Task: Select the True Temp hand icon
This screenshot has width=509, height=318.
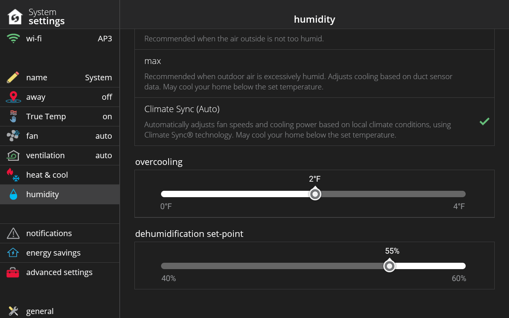Action: pos(13,116)
